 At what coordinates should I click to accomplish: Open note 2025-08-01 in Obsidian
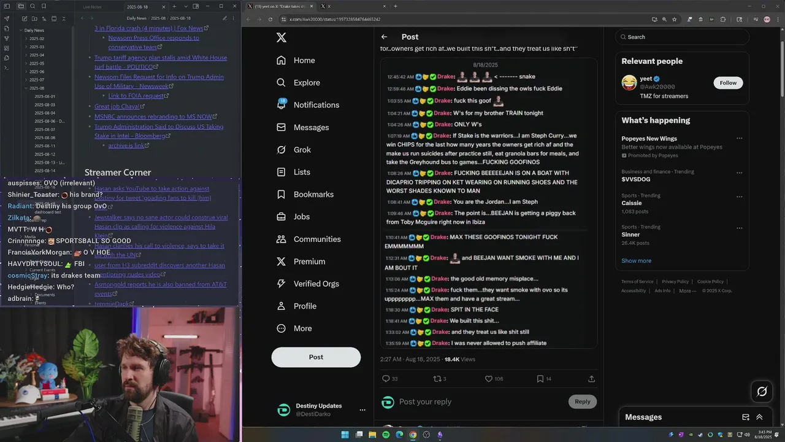click(x=45, y=96)
